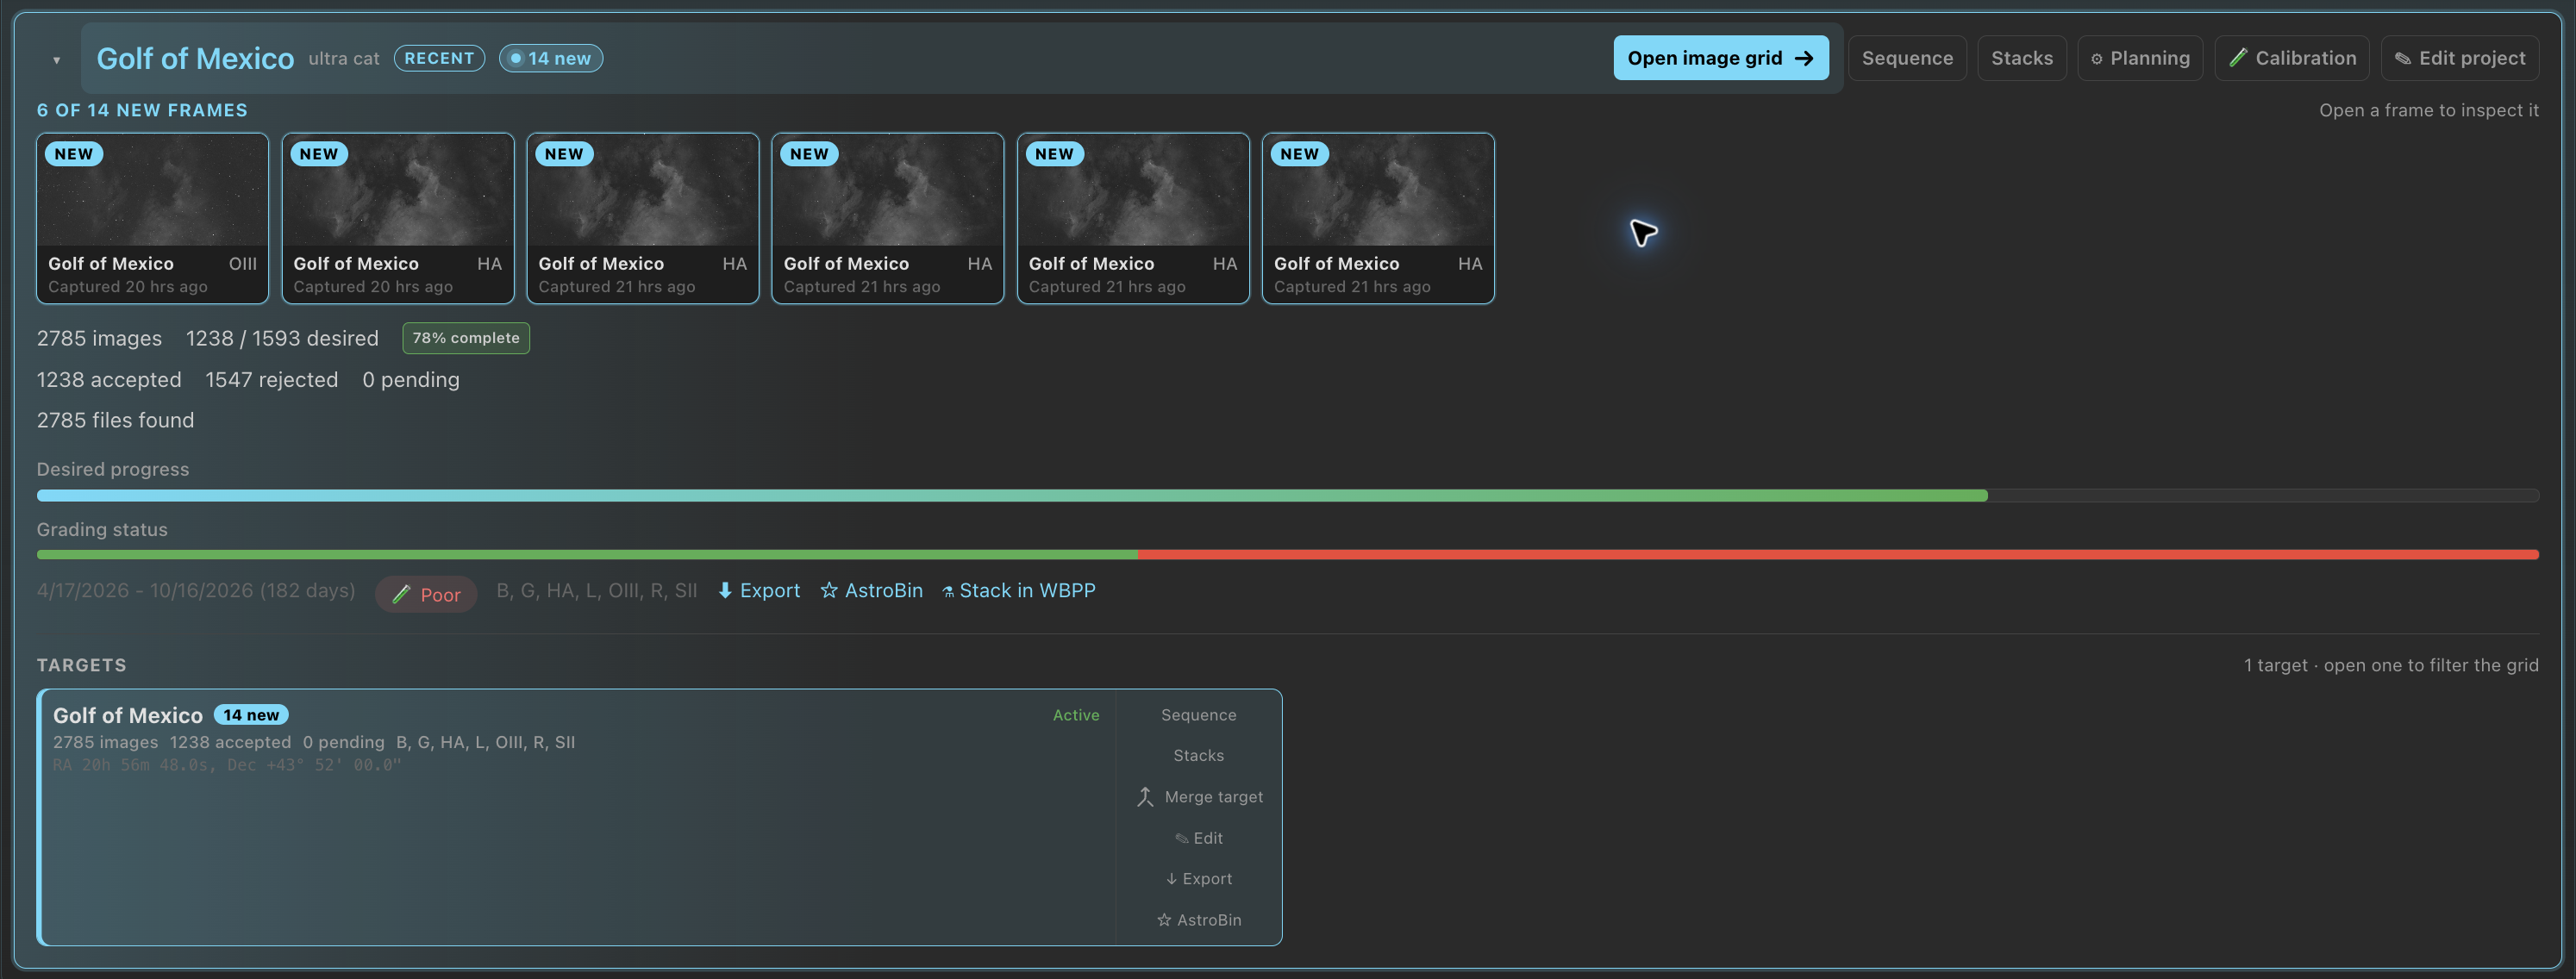This screenshot has width=2576, height=979.
Task: Click Sequence in the target card menu
Action: click(1198, 715)
